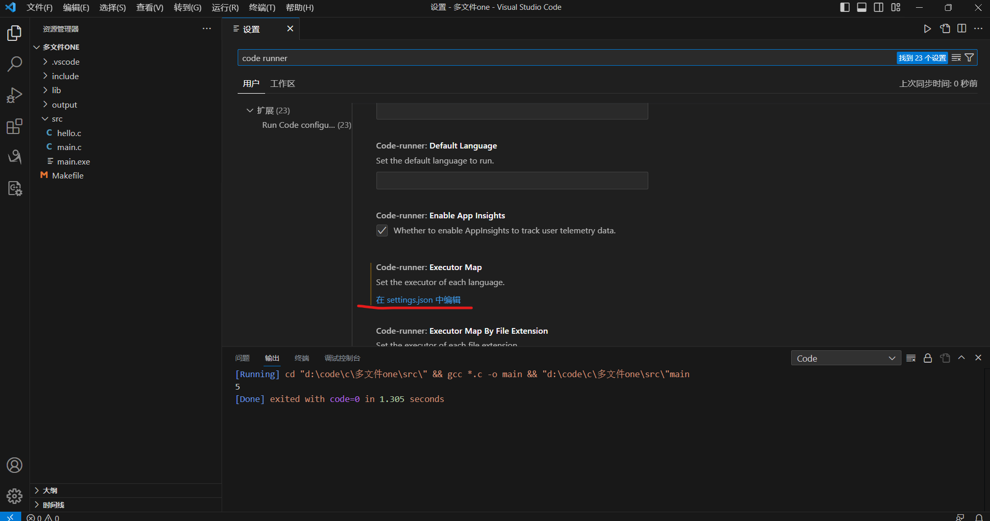Screen dimensions: 990x521
Task: Open notifications bell in status bar
Action: coord(979,517)
